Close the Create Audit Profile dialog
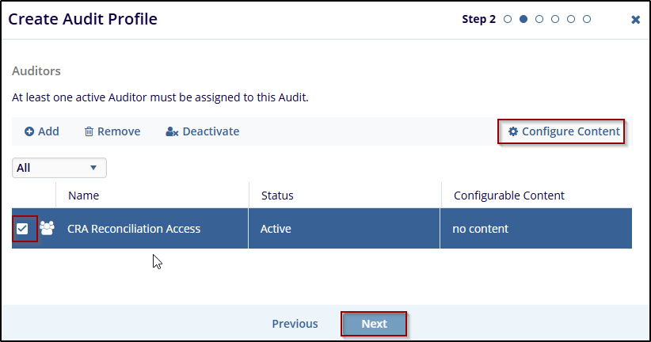The width and height of the screenshot is (651, 342). 635,20
